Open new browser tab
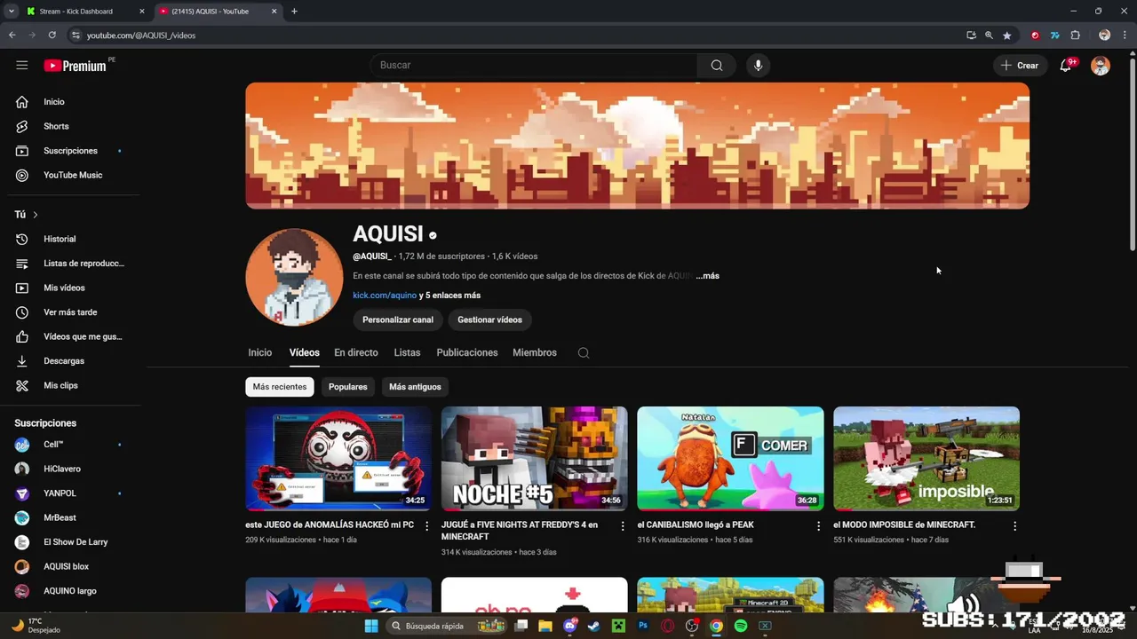Image resolution: width=1137 pixels, height=639 pixels. tap(294, 12)
